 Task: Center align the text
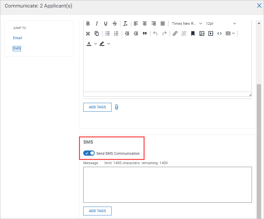tap(145, 23)
